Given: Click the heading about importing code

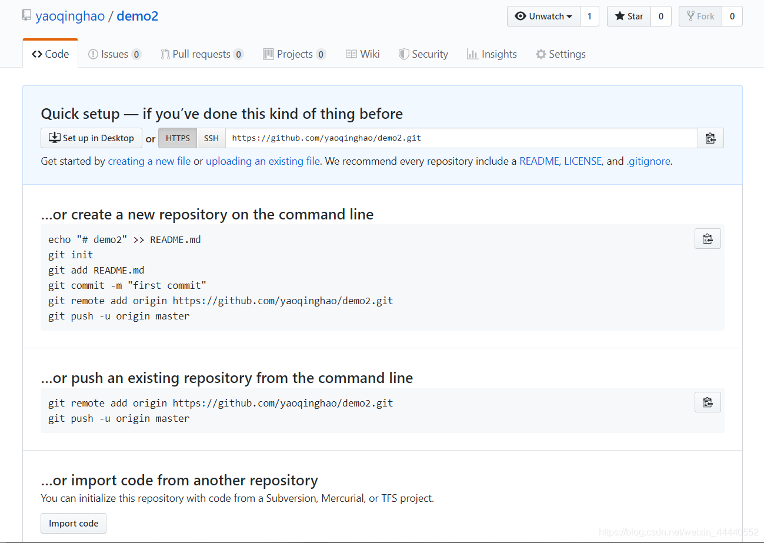Looking at the screenshot, I should click(179, 480).
